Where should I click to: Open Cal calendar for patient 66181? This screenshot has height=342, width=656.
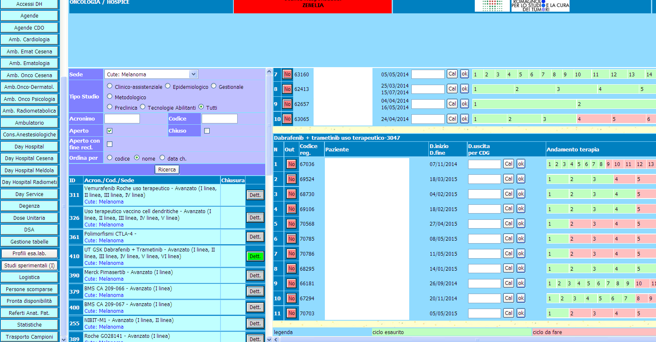(x=509, y=283)
